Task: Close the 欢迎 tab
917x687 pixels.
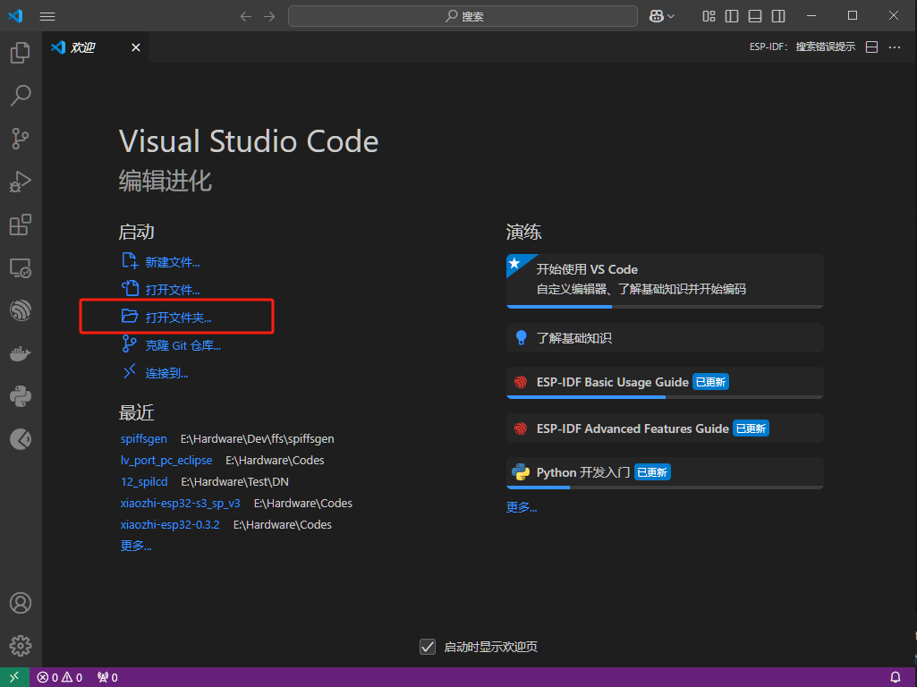Action: (136, 47)
